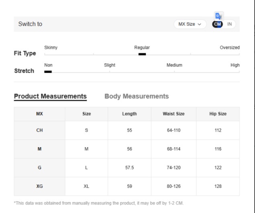Click the 74-120 waist size cell
This screenshot has width=255, height=213.
(x=173, y=168)
